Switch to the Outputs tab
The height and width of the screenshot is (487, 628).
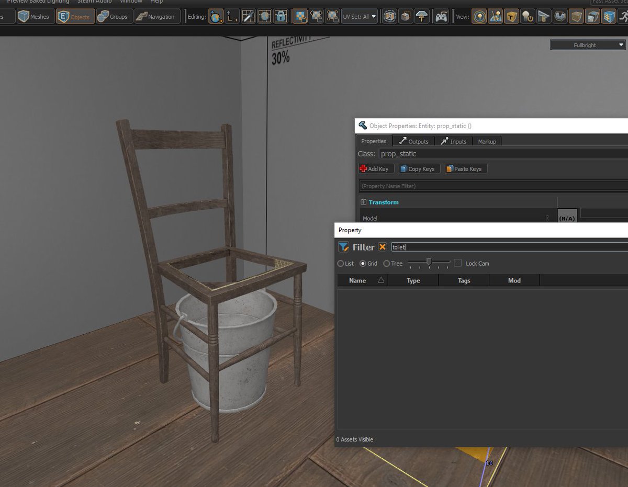(413, 141)
